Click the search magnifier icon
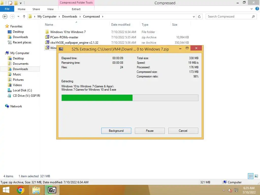 pos(253,17)
